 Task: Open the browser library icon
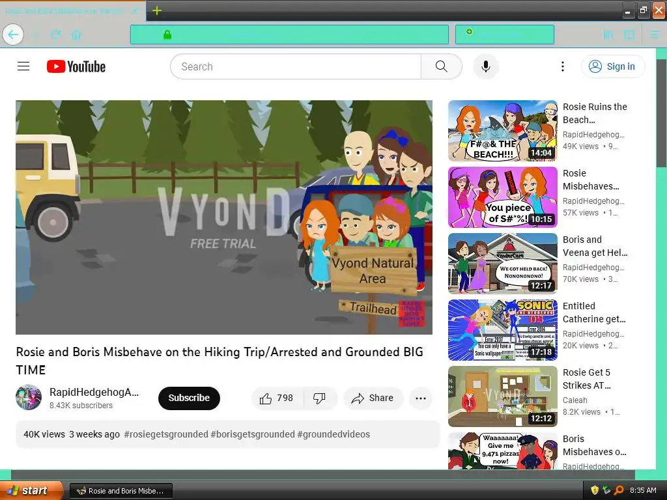pyautogui.click(x=608, y=35)
